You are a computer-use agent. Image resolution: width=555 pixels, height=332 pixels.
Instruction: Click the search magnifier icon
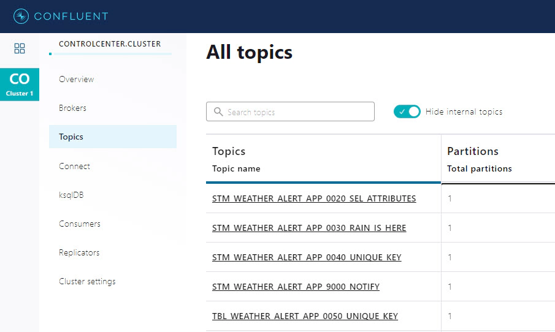[218, 111]
